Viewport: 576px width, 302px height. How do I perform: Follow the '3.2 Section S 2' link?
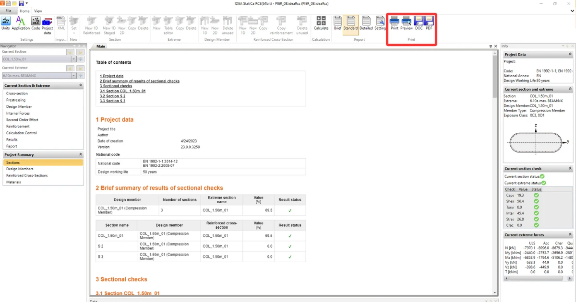coord(112,96)
